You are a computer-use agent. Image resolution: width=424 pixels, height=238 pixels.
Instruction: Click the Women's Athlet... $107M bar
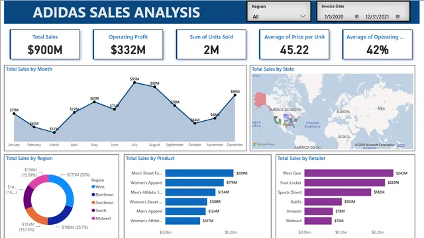click(183, 221)
